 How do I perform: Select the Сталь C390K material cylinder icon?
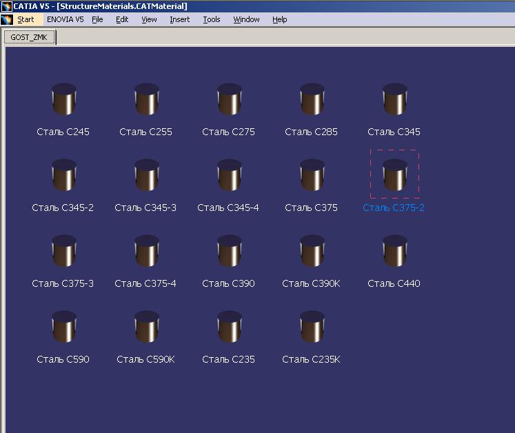312,251
